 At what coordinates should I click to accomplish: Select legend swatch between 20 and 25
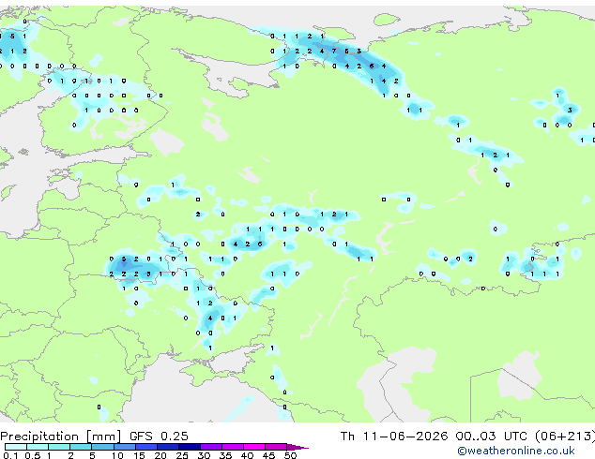(x=167, y=447)
